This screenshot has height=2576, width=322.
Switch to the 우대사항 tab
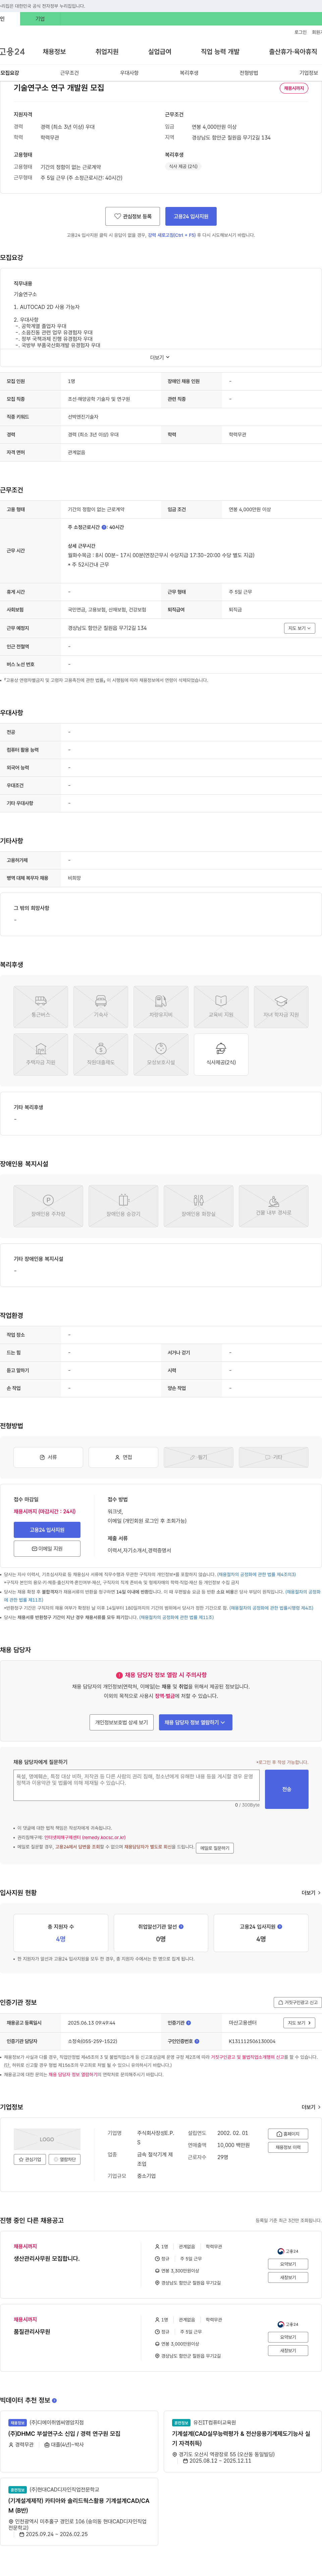point(129,73)
